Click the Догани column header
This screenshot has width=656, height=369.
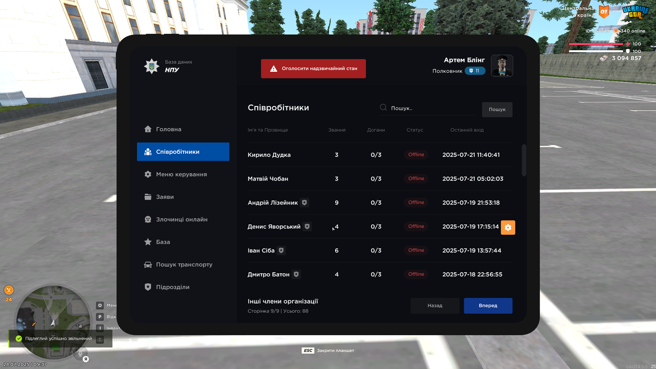click(x=376, y=130)
